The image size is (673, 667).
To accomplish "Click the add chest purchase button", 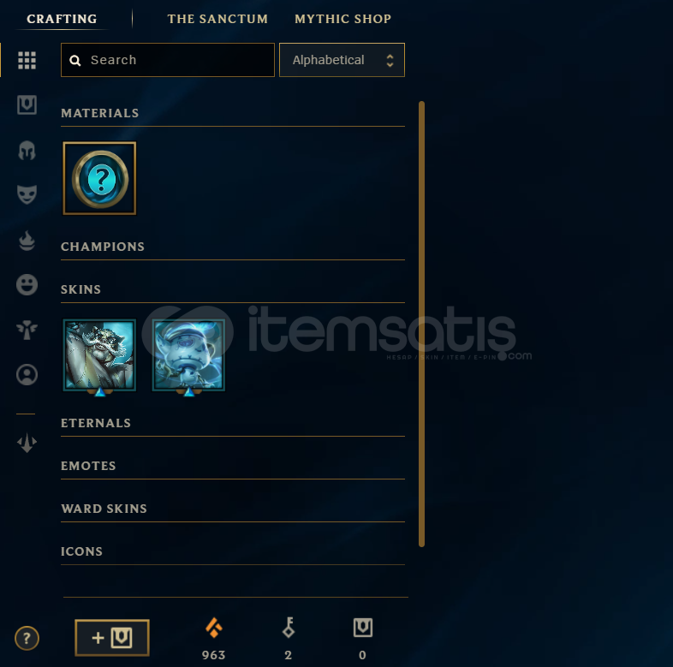I will tap(112, 638).
